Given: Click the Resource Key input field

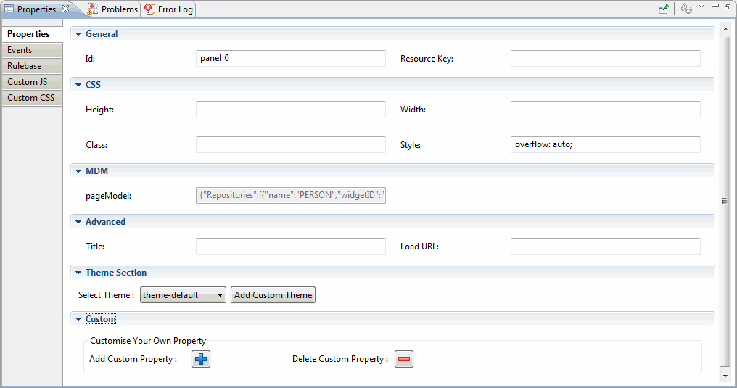Looking at the screenshot, I should point(606,58).
